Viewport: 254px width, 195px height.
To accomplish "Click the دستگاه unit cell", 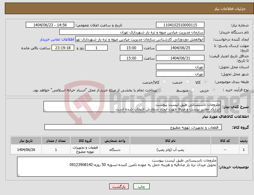I will (x=115, y=150).
